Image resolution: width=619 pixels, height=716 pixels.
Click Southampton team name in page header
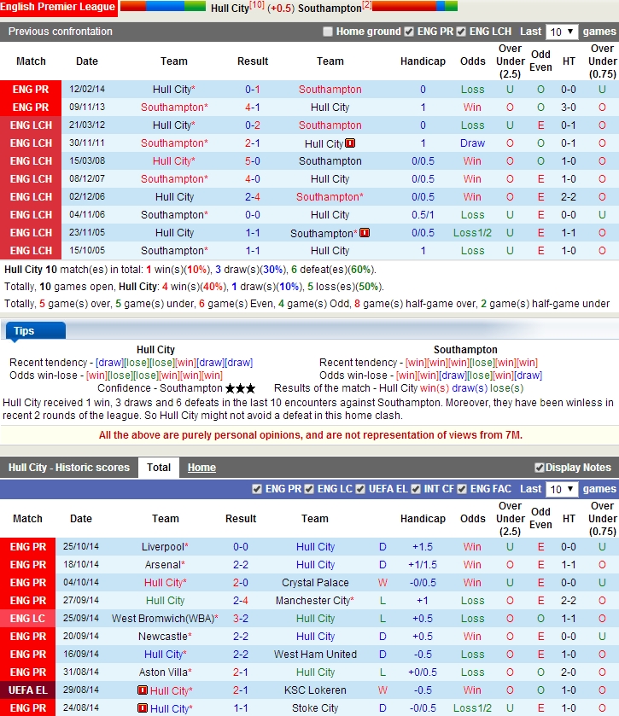click(330, 9)
